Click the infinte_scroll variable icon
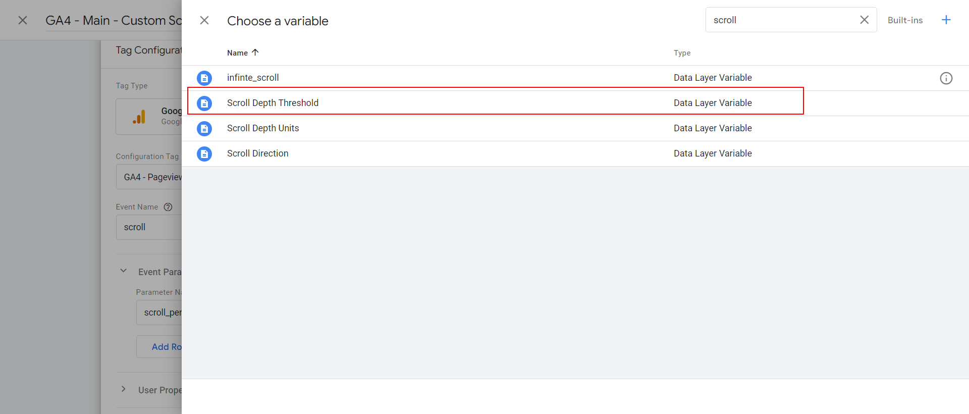Image resolution: width=969 pixels, height=414 pixels. [204, 78]
